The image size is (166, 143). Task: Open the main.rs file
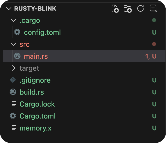coord(36,56)
